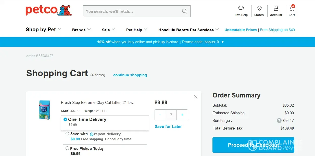This screenshot has width=315, height=156.
Task: Open the Stores locator icon
Action: [x=259, y=8]
